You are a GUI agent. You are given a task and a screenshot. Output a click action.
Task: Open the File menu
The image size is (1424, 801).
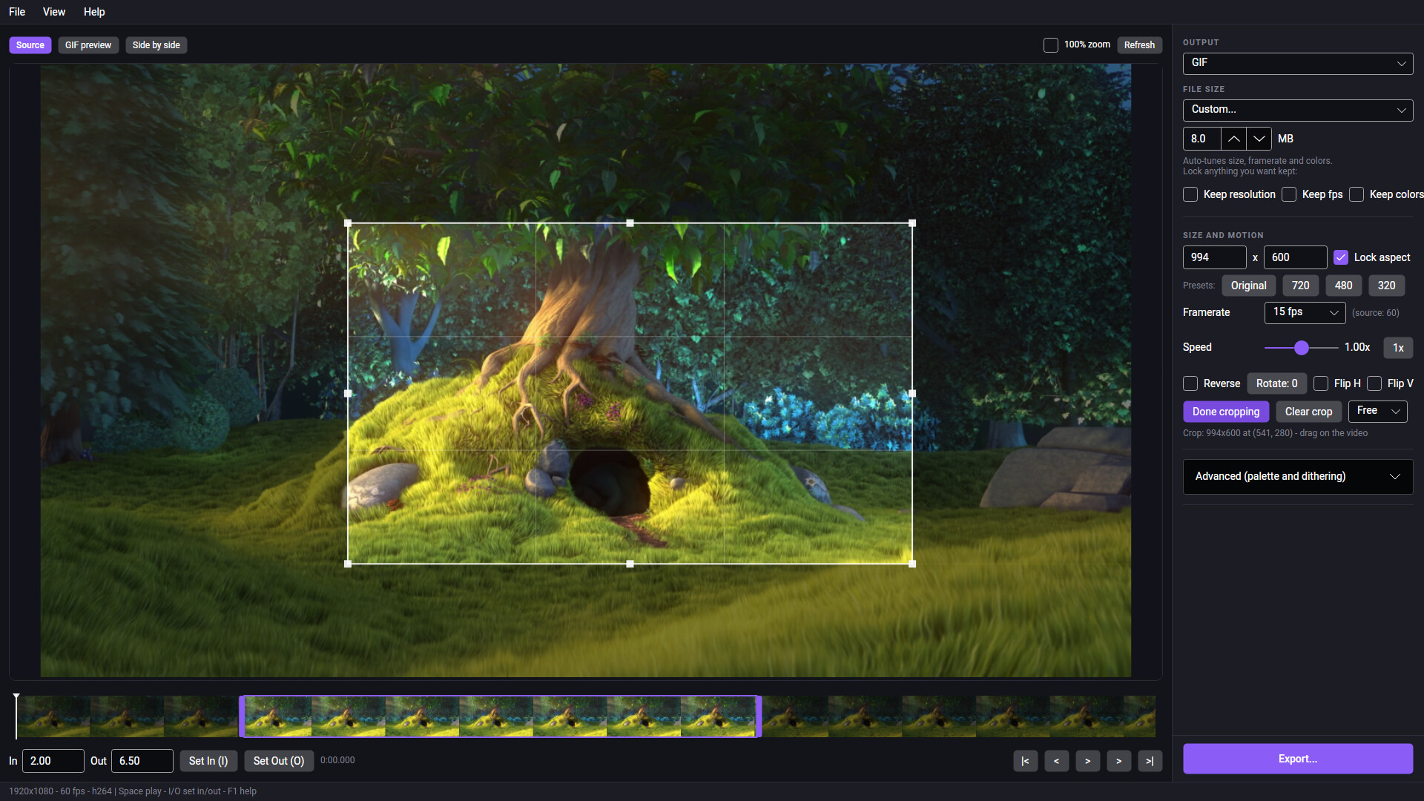click(17, 12)
